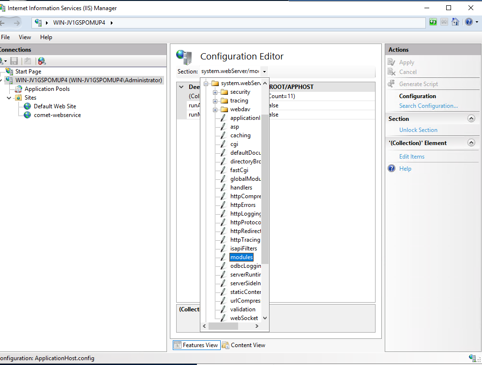Click the dropdown scroll down arrow
The image size is (482, 365).
click(x=265, y=318)
